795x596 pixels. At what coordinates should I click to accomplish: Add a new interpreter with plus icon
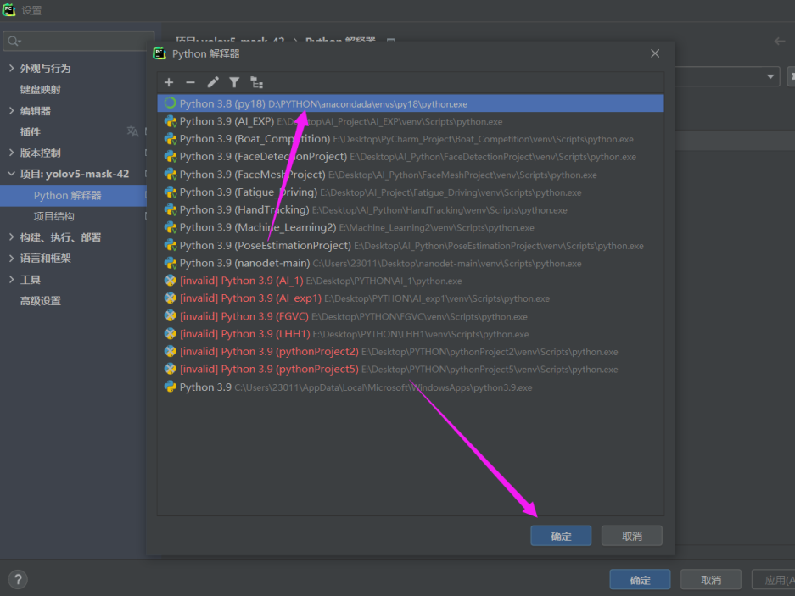click(x=169, y=82)
